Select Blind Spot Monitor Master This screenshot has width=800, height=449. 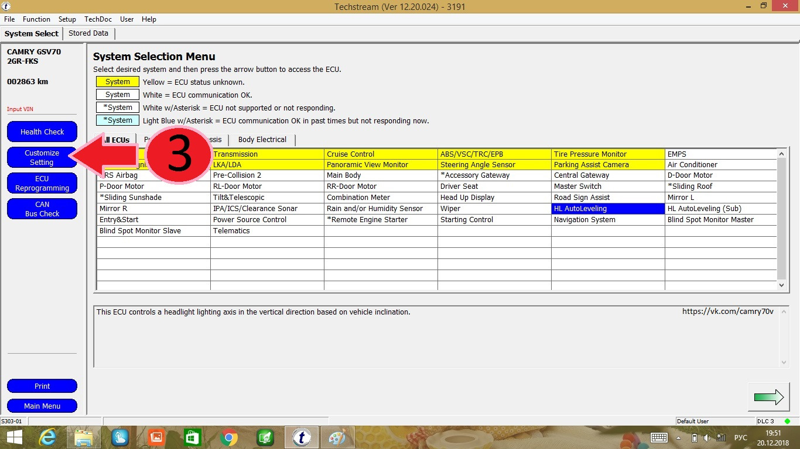pos(721,220)
